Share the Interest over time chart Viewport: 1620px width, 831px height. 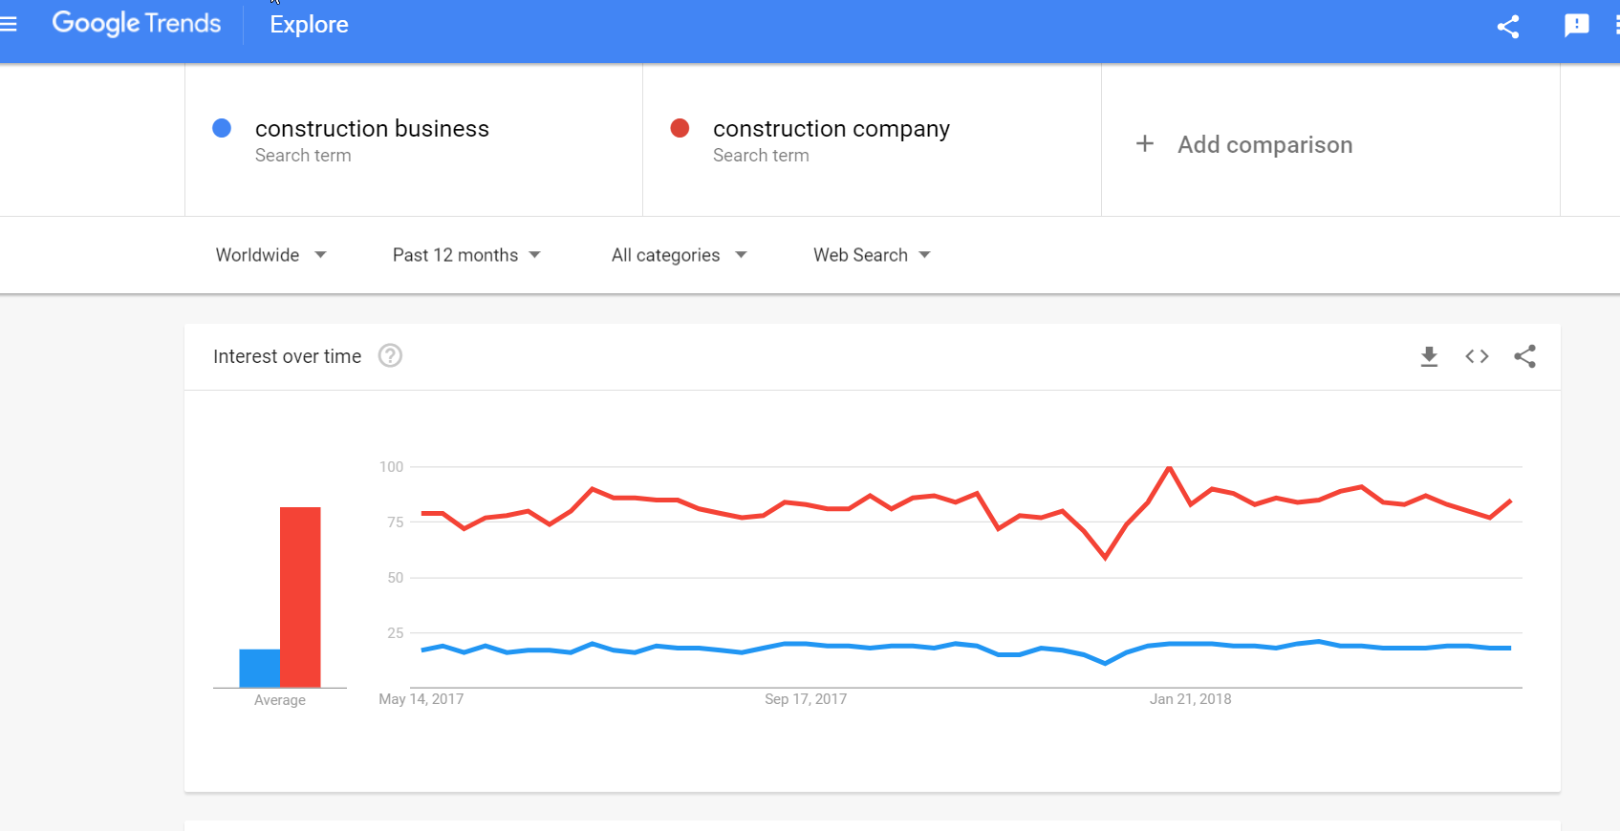click(x=1524, y=356)
